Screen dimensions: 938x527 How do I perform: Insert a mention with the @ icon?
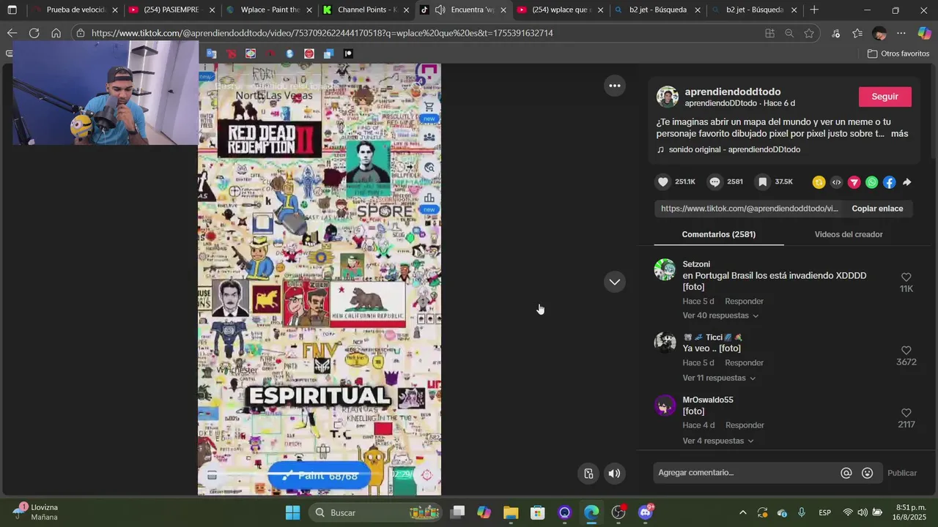[846, 473]
